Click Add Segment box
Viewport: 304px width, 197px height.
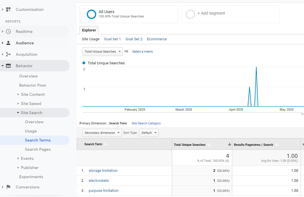pos(211,13)
